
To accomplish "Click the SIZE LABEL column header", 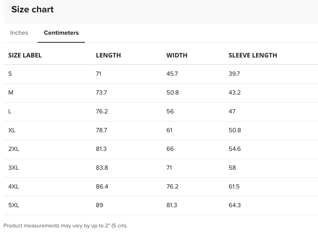I will (x=25, y=55).
